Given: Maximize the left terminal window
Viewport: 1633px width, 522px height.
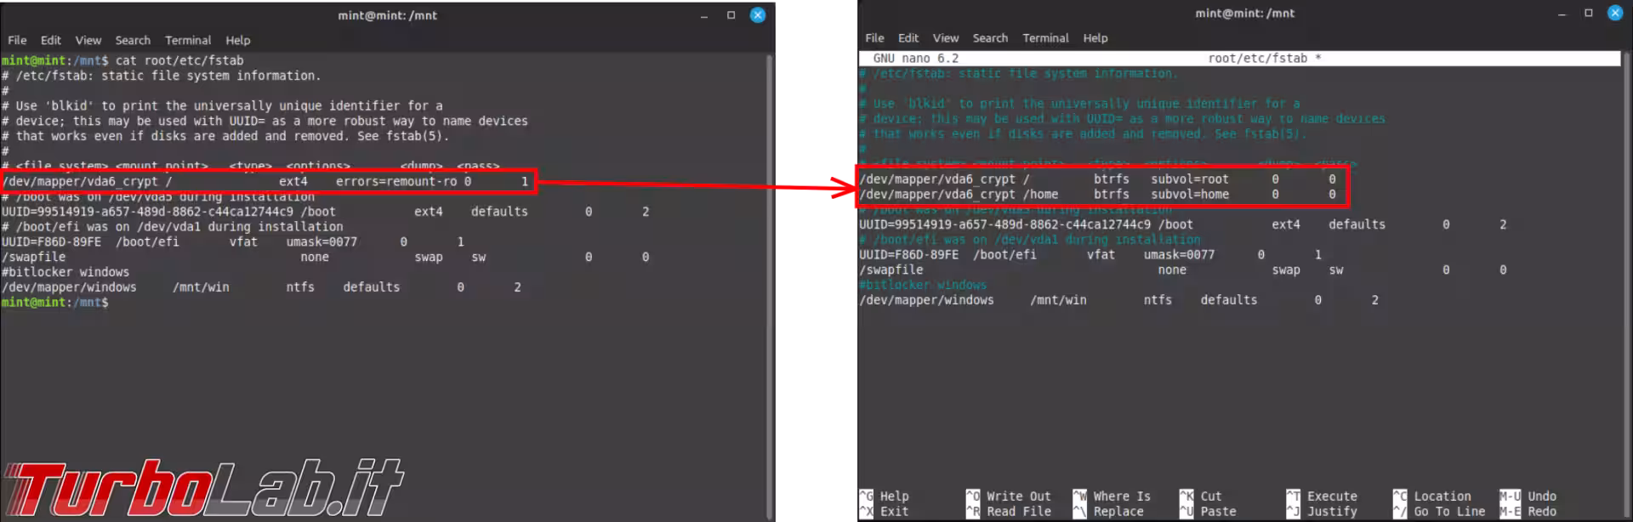Looking at the screenshot, I should 731,15.
